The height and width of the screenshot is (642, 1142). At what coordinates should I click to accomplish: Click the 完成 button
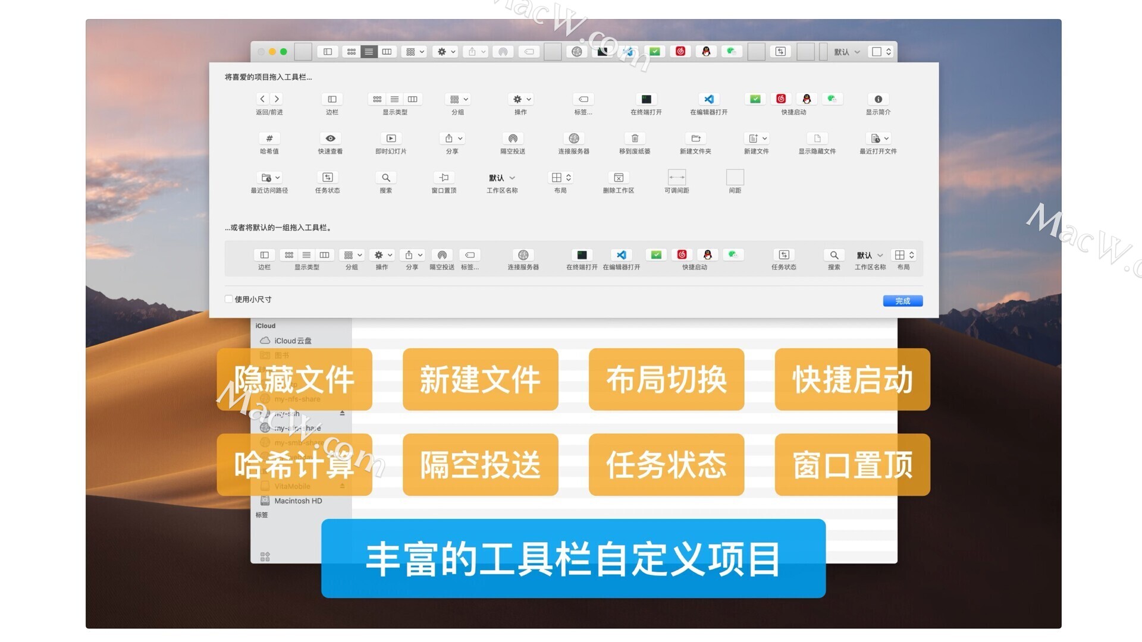click(x=902, y=301)
